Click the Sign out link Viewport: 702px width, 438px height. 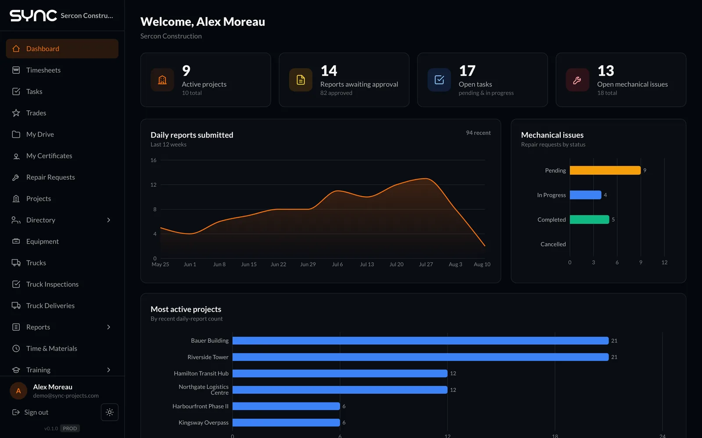30,412
